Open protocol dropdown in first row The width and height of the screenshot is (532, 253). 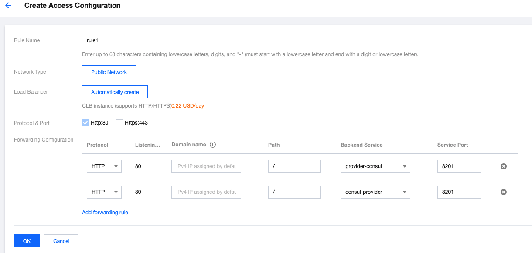pos(104,166)
